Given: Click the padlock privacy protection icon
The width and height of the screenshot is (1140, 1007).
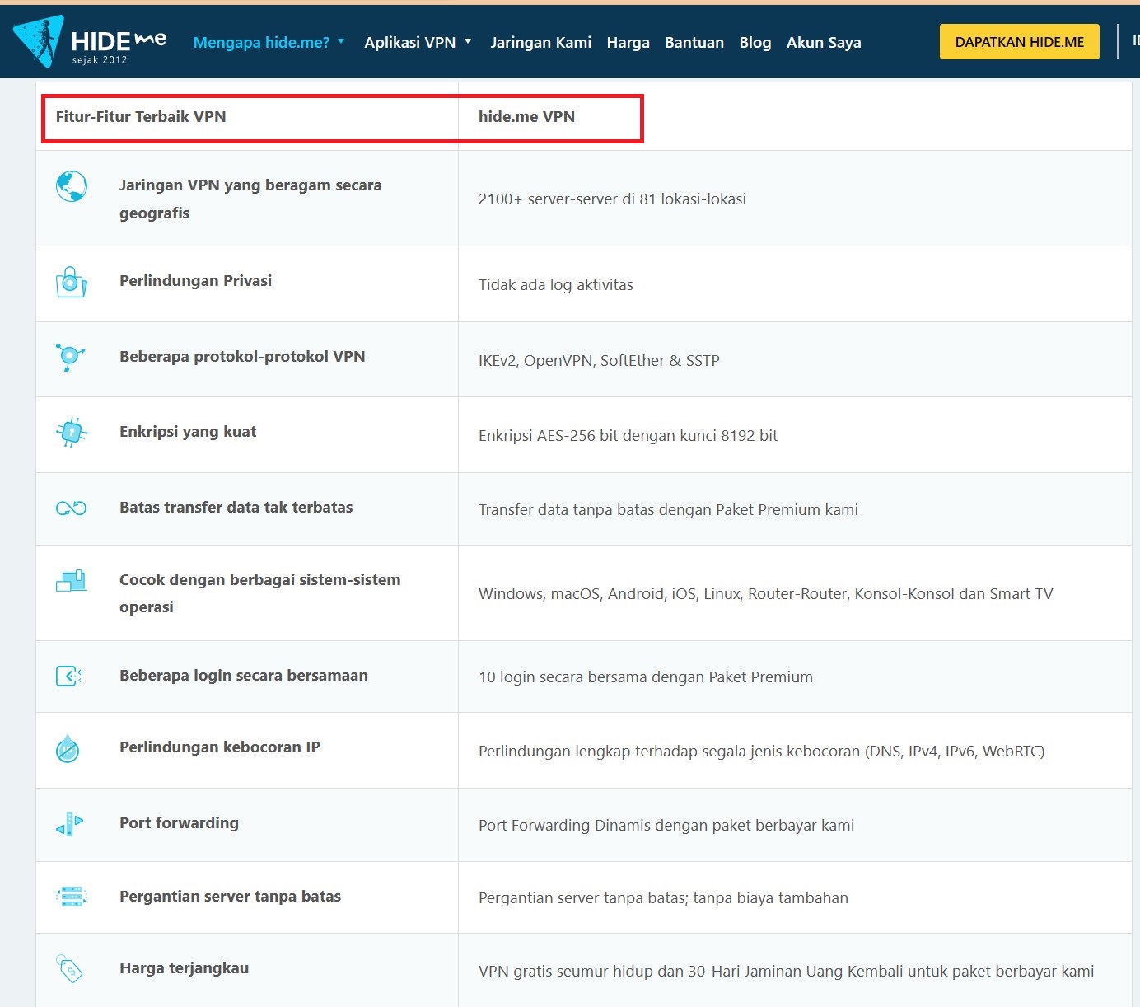Looking at the screenshot, I should 71,282.
